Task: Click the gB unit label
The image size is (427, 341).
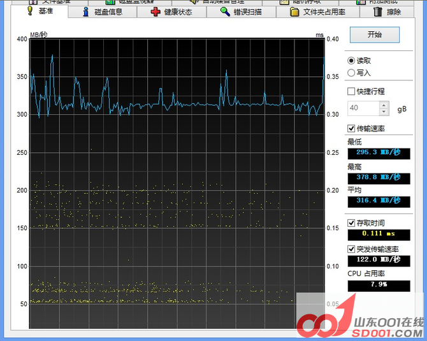Action: click(x=402, y=109)
